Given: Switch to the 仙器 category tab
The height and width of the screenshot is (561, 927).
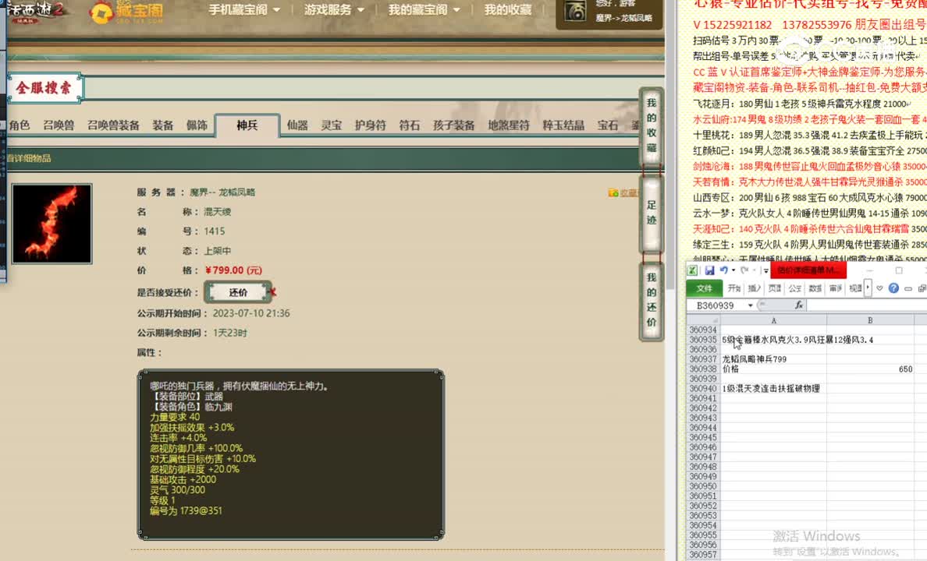Looking at the screenshot, I should click(x=297, y=123).
